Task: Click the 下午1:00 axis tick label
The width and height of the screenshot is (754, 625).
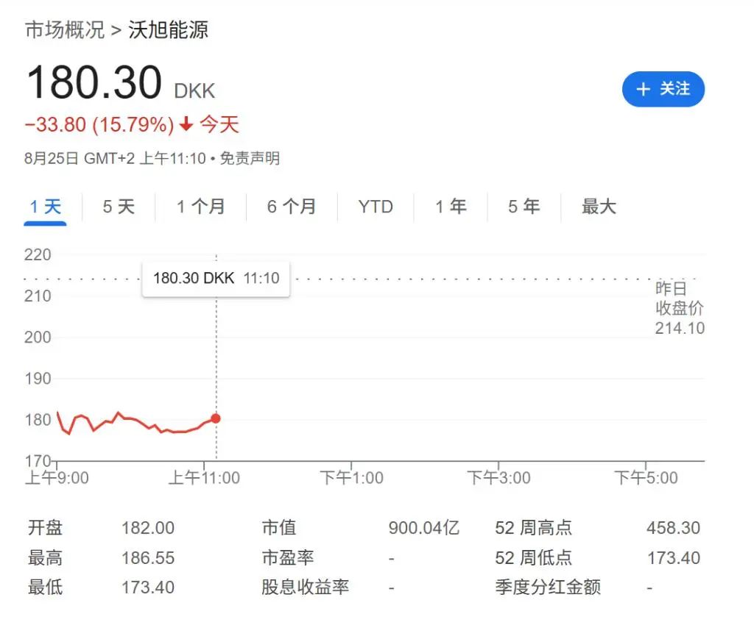Action: coord(351,478)
